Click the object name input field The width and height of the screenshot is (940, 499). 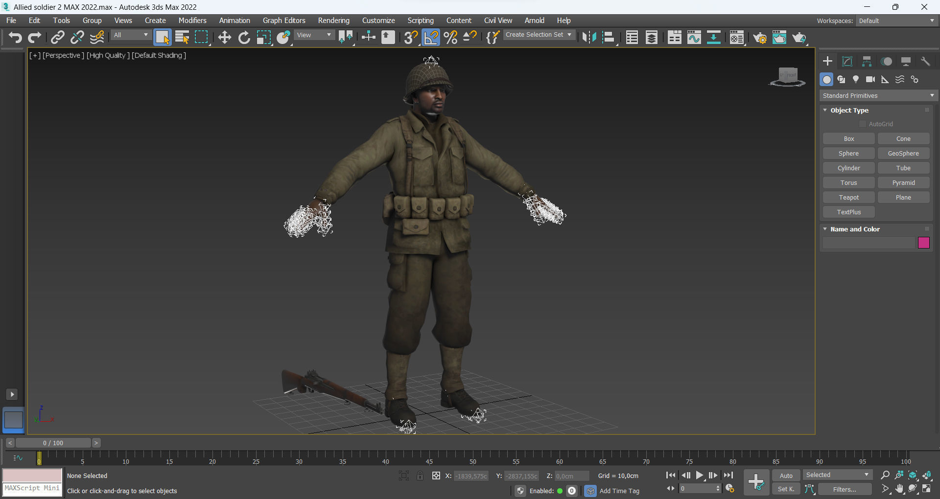click(x=869, y=243)
